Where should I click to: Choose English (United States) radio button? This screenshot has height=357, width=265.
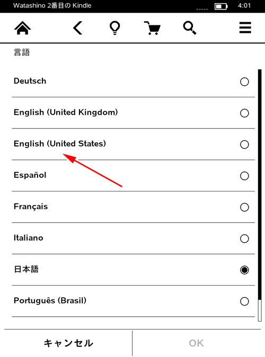pos(244,144)
